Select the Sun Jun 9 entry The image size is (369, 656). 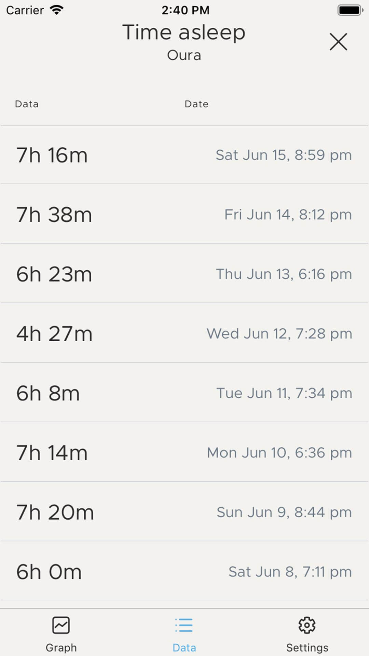(284, 512)
